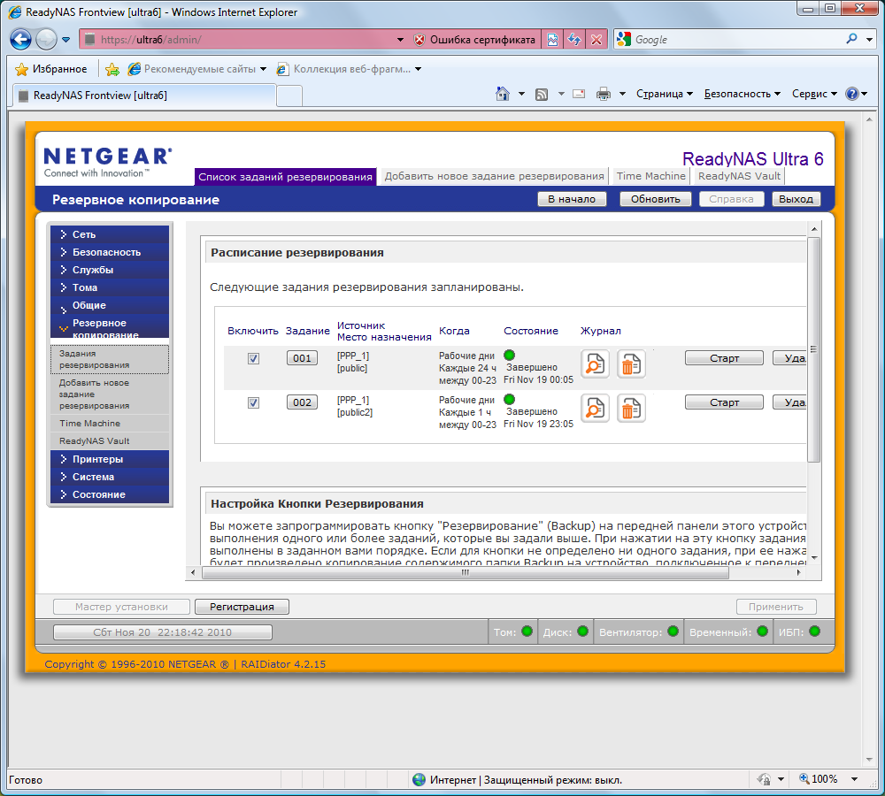Expand the 'Безопасность' sidebar section
The height and width of the screenshot is (796, 885).
(x=110, y=252)
